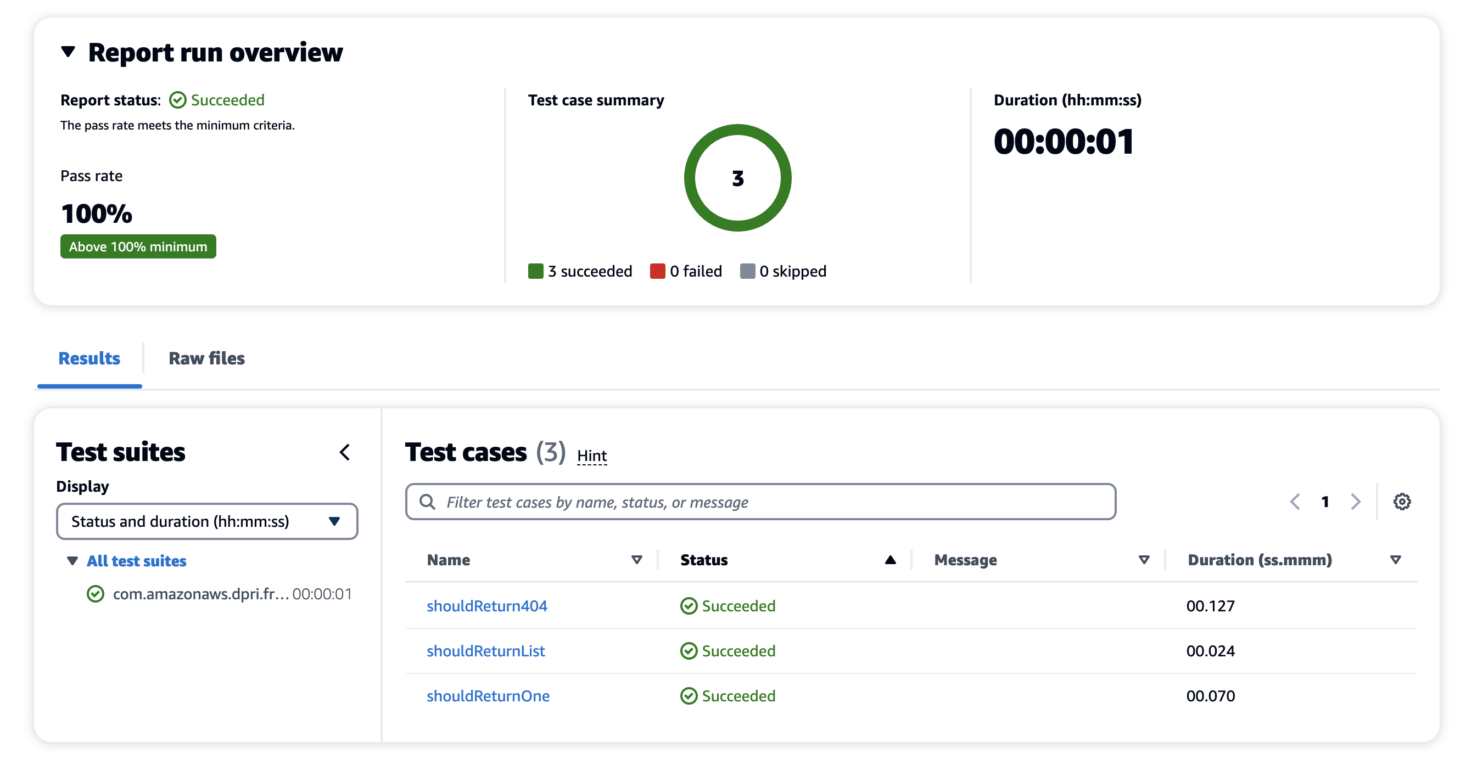Select the Results tab
1466x776 pixels.
coord(89,358)
